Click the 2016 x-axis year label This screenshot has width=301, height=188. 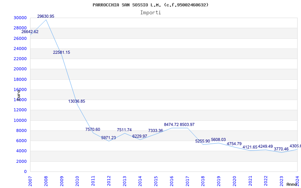(172, 181)
